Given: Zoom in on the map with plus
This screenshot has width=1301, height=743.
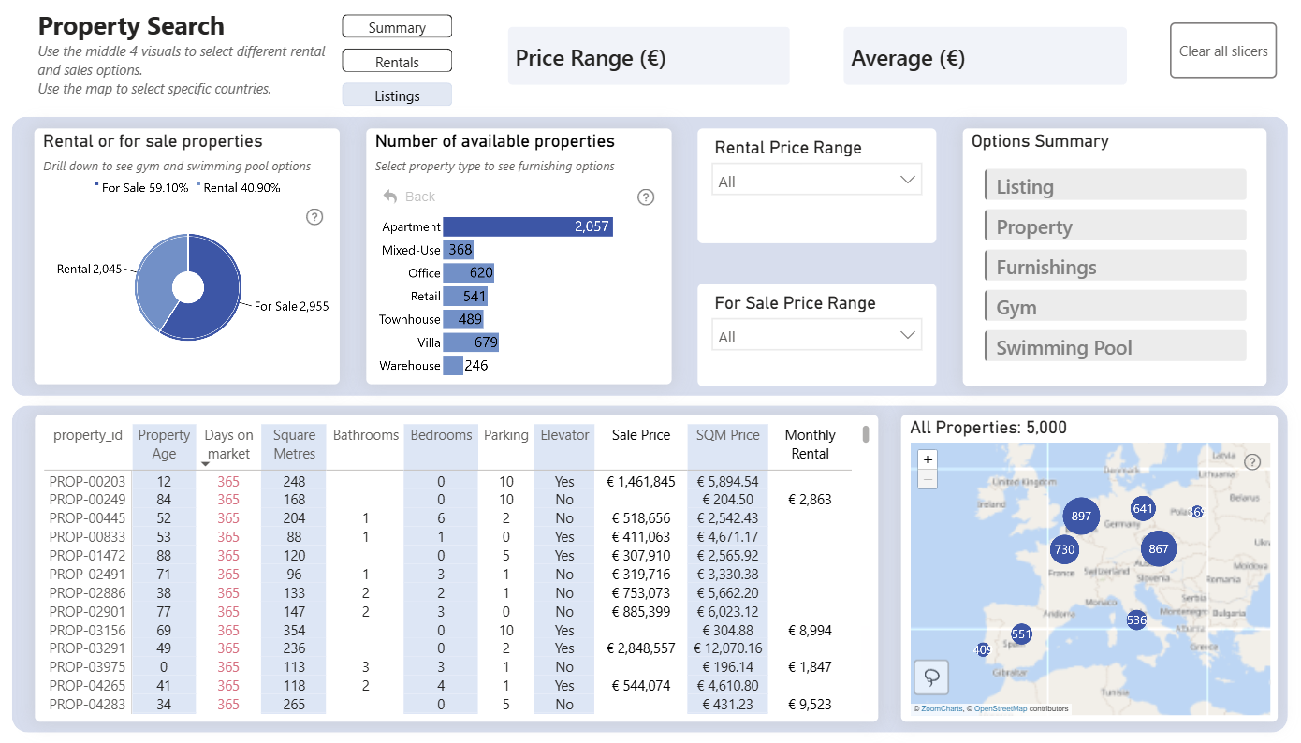Looking at the screenshot, I should (x=928, y=459).
